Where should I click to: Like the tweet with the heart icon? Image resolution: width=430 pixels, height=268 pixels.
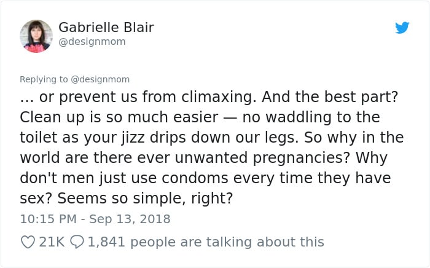pyautogui.click(x=28, y=242)
